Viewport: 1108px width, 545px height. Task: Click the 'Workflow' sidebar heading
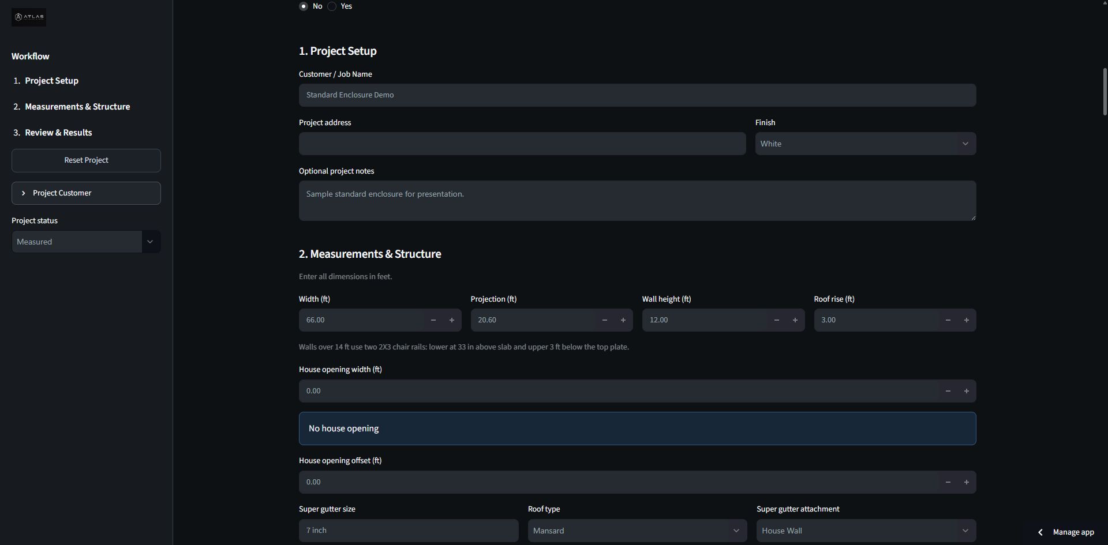pyautogui.click(x=31, y=57)
